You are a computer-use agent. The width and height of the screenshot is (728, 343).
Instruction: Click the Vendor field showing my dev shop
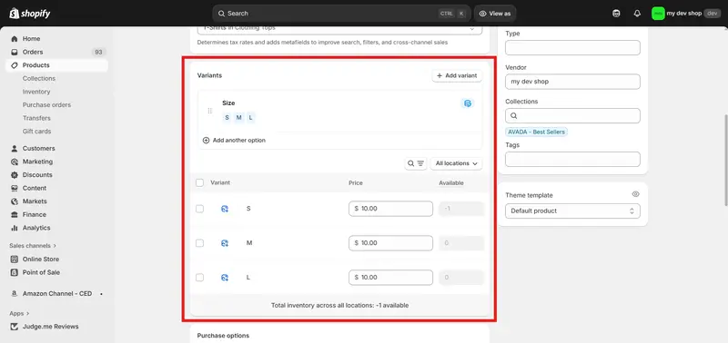coord(572,82)
